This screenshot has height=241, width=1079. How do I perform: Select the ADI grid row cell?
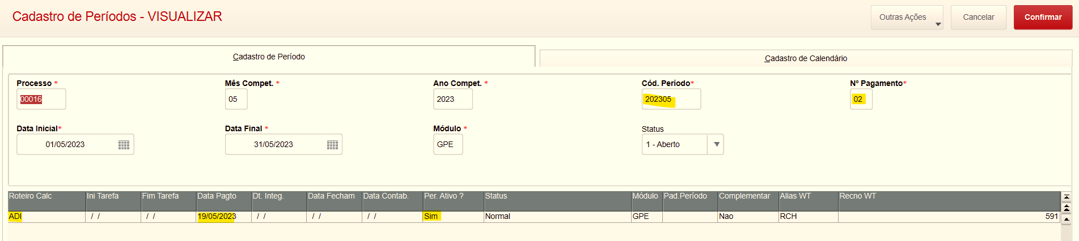pyautogui.click(x=45, y=216)
